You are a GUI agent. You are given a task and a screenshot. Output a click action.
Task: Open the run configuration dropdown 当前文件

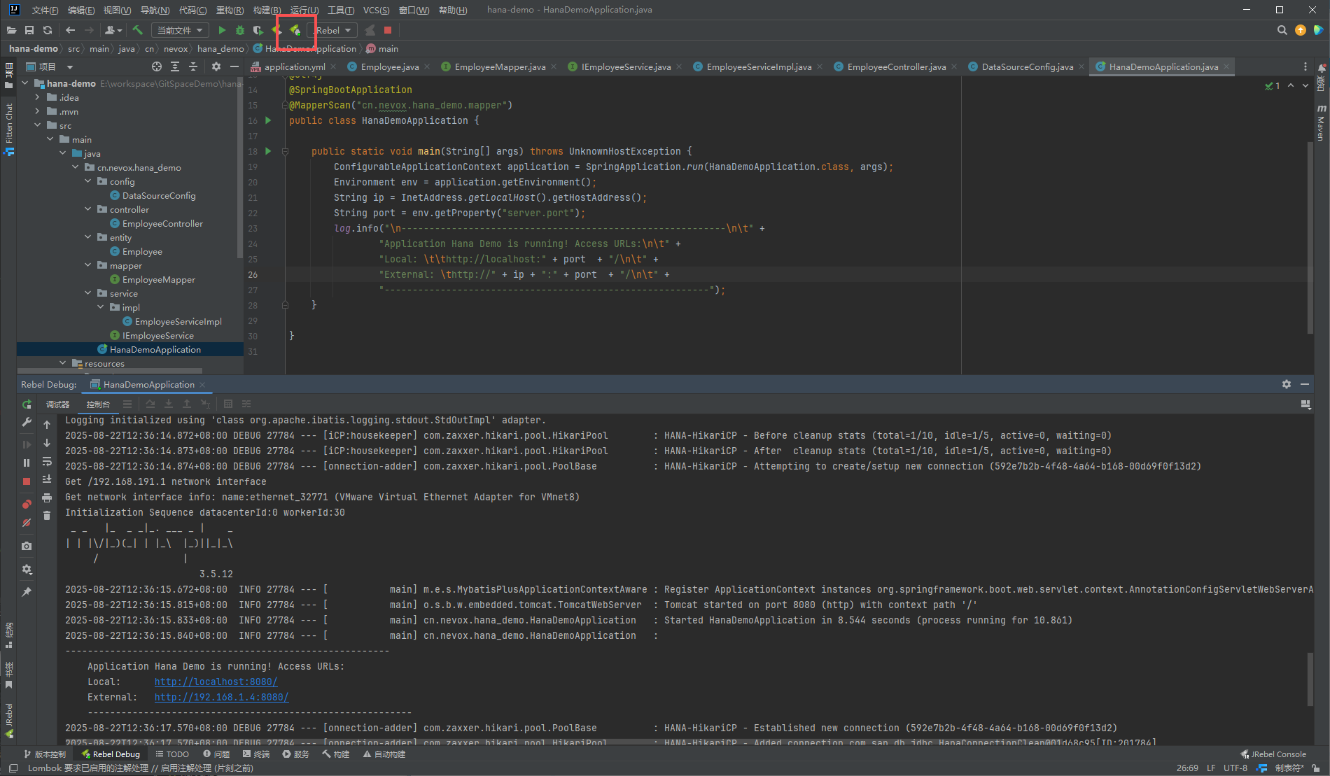pos(180,30)
